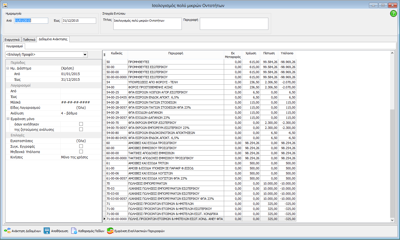Click the Καθαρισμός Πεδίων button label
The height and width of the screenshot is (240, 400).
point(91,231)
